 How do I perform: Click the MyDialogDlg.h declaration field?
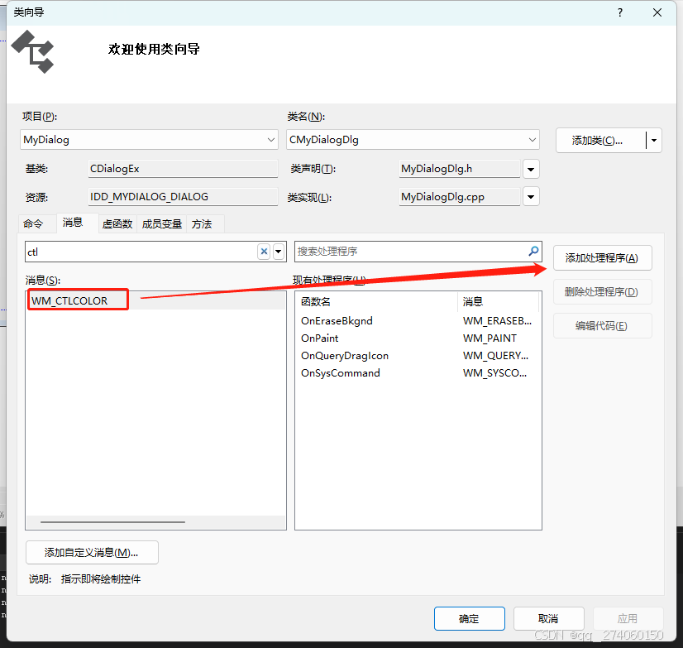click(460, 169)
